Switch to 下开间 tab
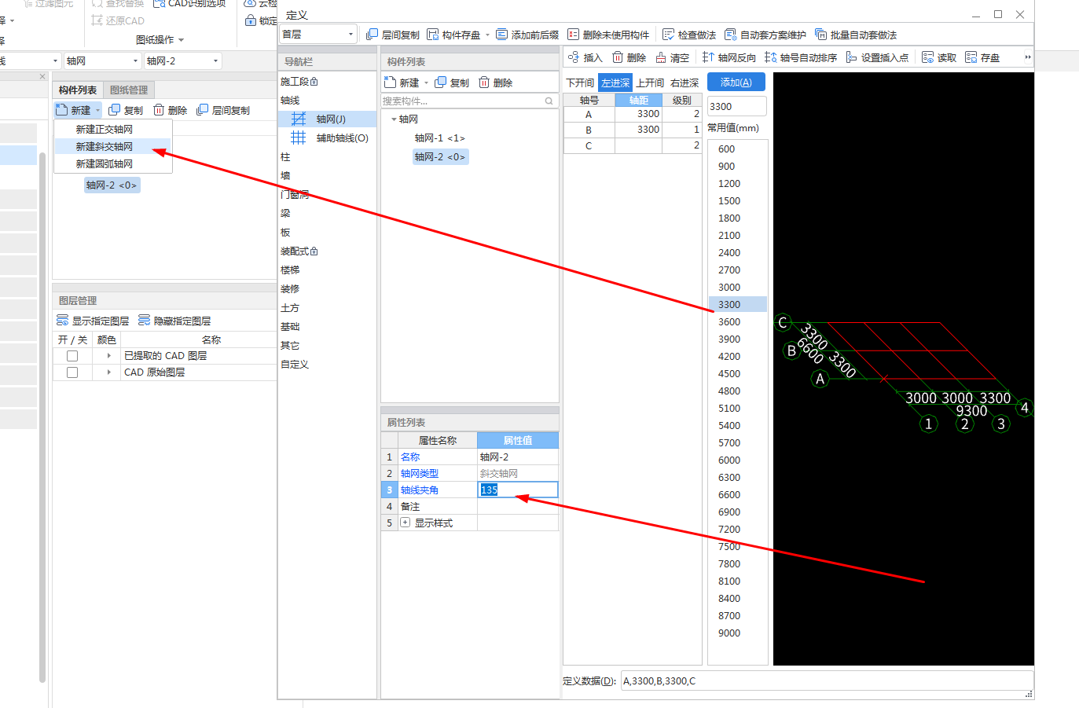This screenshot has height=708, width=1079. pos(580,83)
